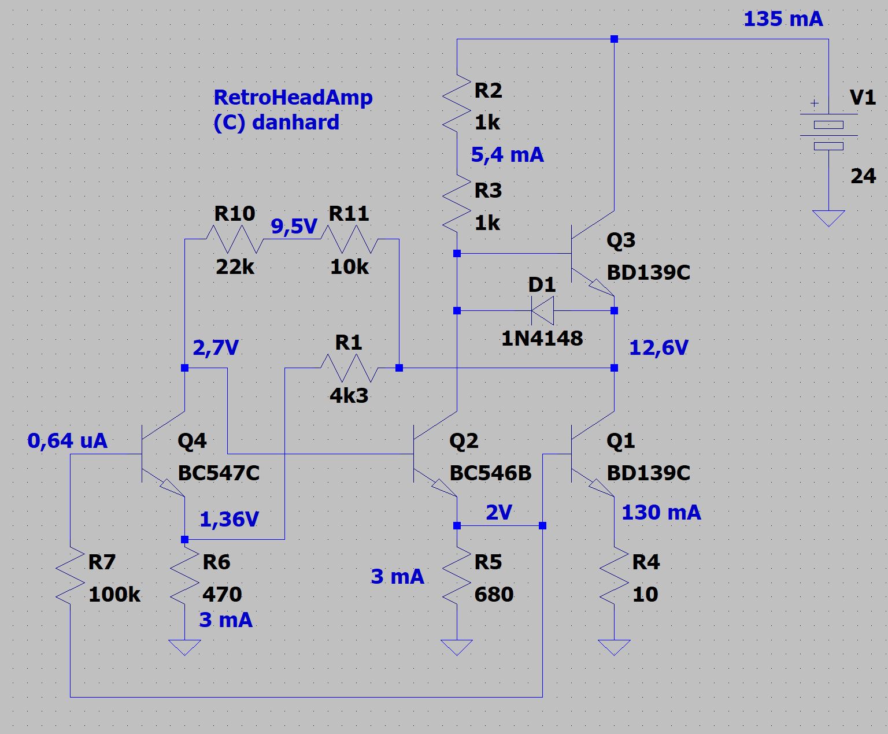Click the R11 10k resistor symbol

(x=349, y=239)
